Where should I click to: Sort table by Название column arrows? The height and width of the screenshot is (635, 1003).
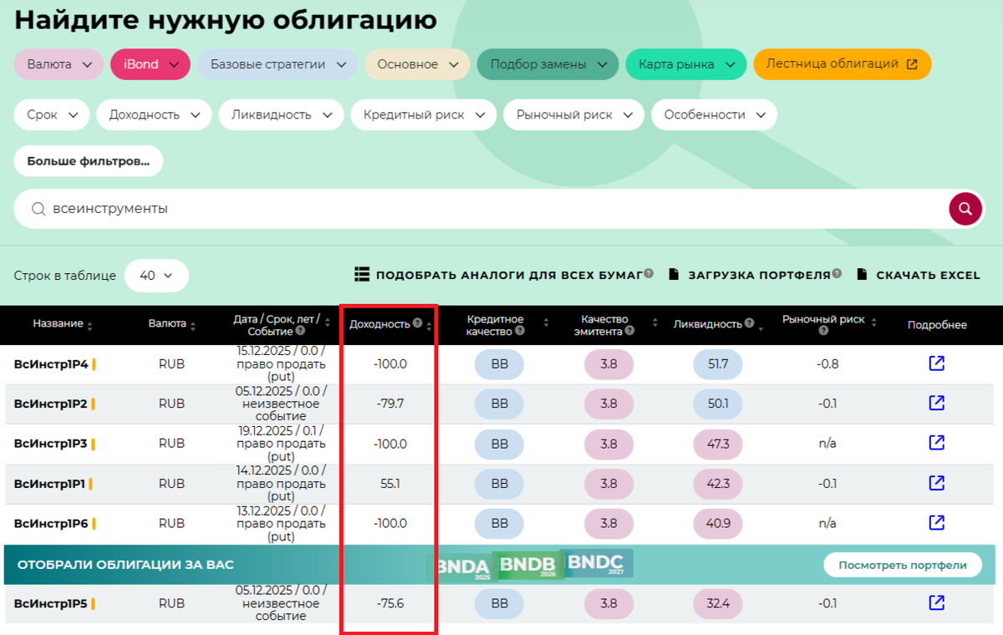coord(89,325)
